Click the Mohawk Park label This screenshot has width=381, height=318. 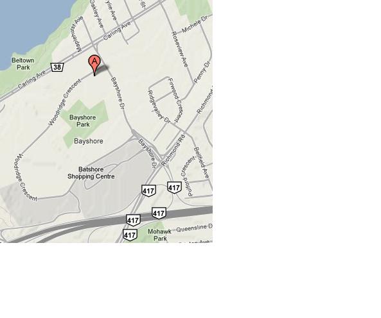pyautogui.click(x=159, y=235)
